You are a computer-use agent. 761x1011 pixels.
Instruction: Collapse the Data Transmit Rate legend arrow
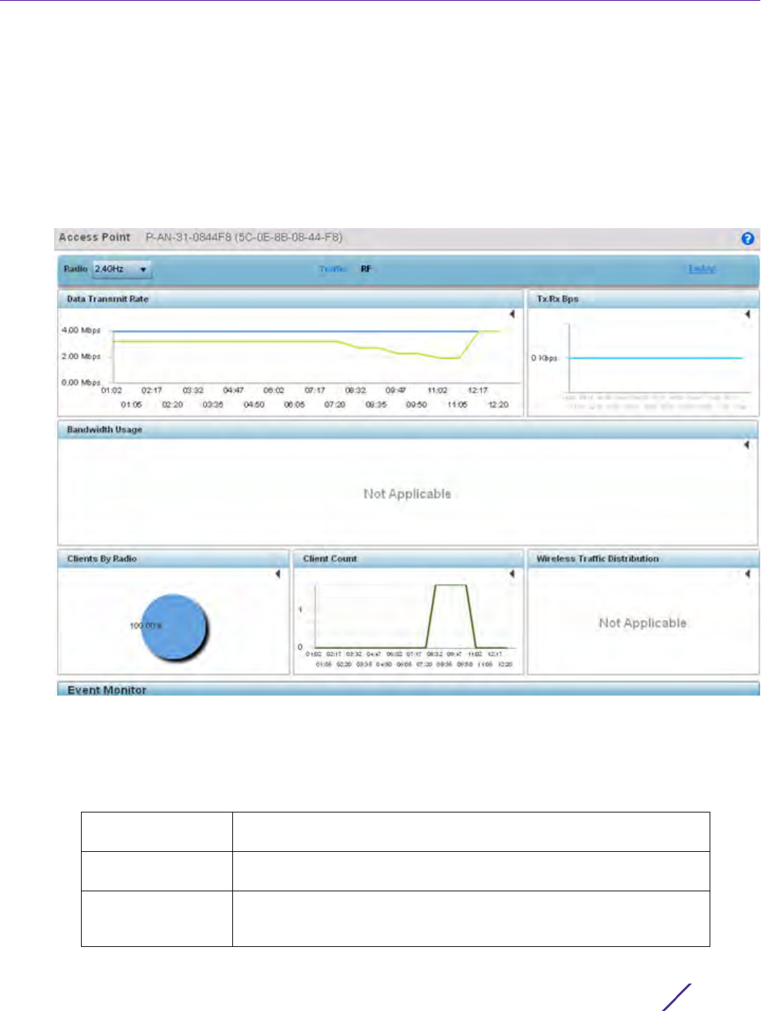[x=512, y=314]
